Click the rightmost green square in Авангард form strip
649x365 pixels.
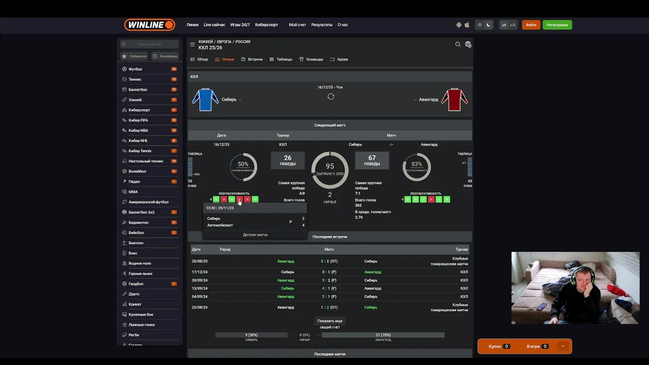447,199
